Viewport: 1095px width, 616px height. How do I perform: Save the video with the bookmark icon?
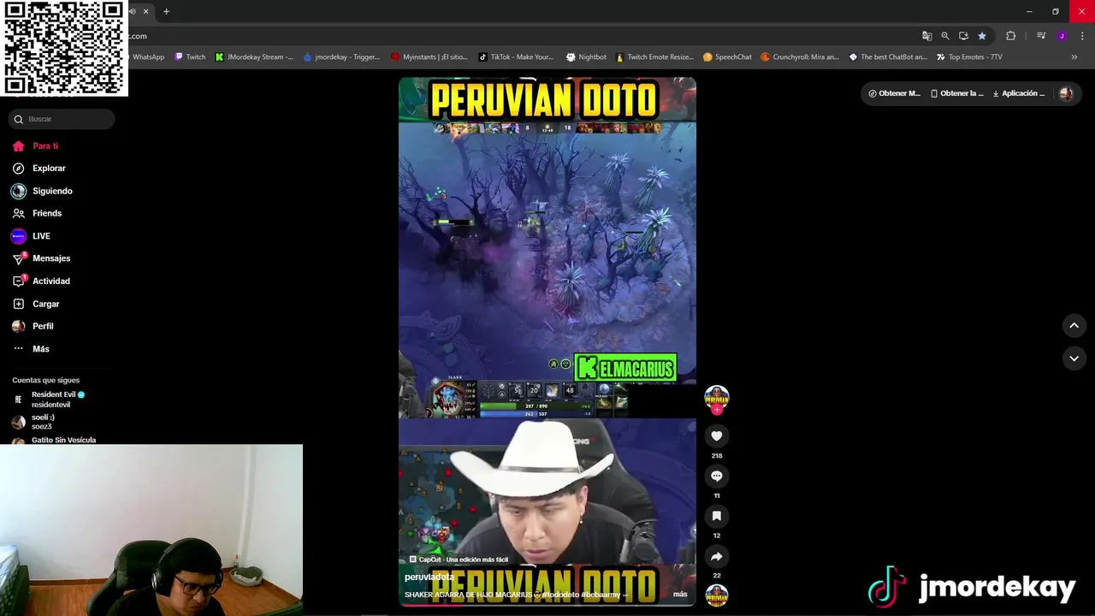(717, 516)
